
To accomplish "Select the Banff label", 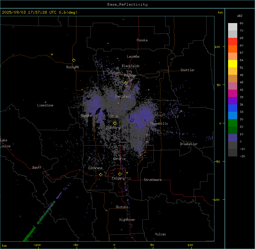I will coord(37,168).
